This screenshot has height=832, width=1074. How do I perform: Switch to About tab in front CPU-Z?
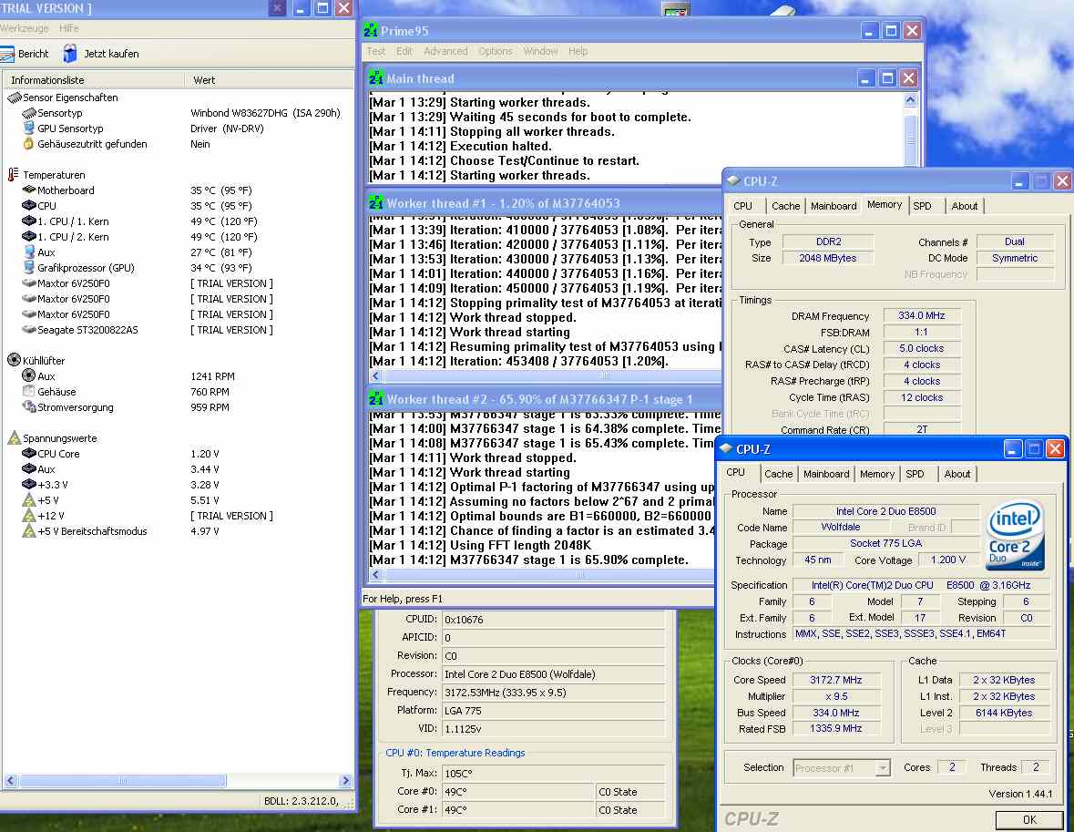pos(956,474)
